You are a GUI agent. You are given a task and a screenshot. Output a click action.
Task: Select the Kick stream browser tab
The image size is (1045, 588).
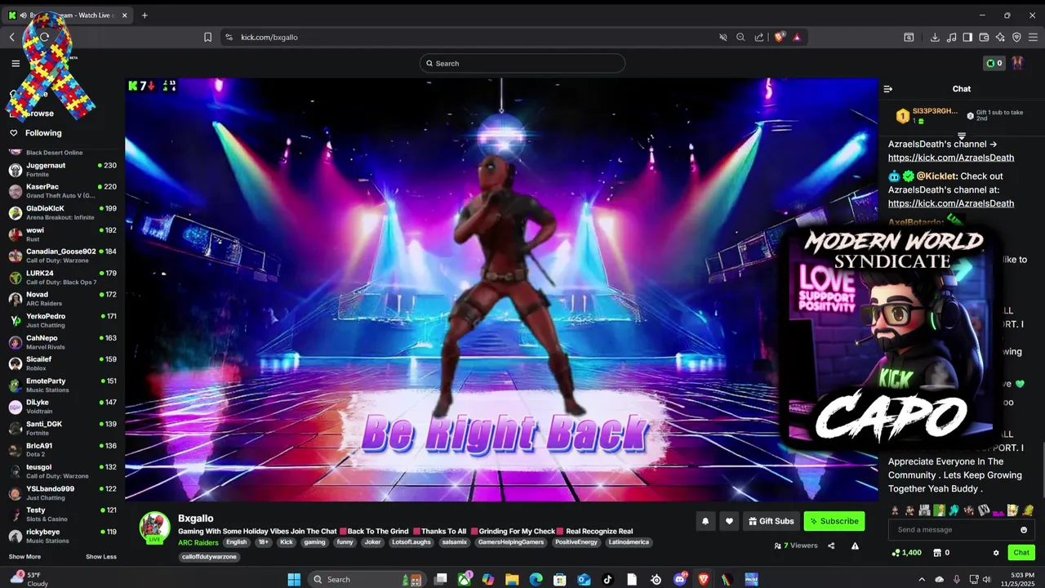[x=69, y=15]
